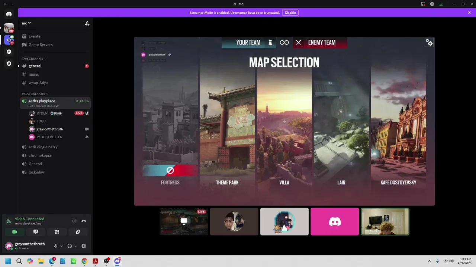Select the pink Discord logo tile
The height and width of the screenshot is (267, 476).
335,221
